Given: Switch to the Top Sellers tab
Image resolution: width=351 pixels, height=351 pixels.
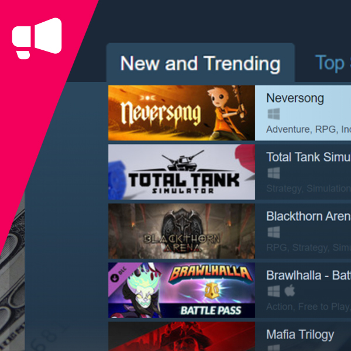Looking at the screenshot, I should point(333,63).
